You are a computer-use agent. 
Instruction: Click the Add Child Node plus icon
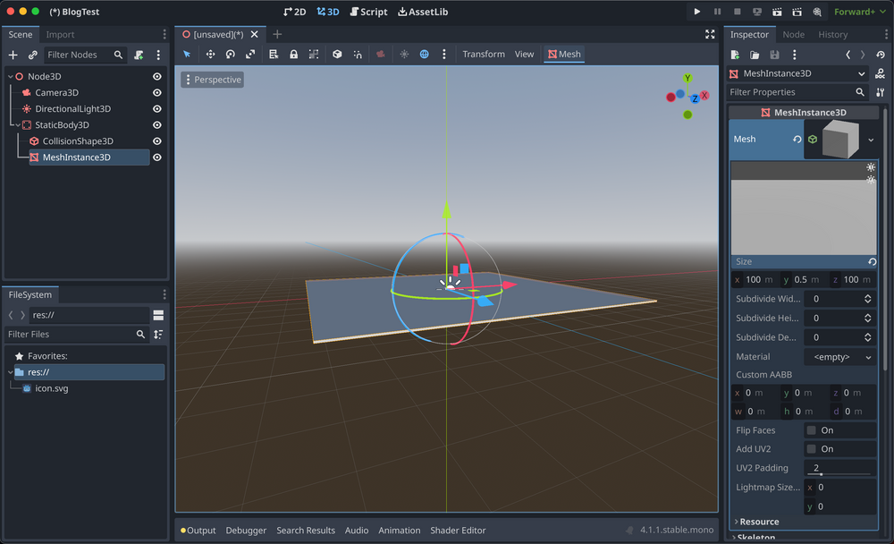tap(13, 55)
